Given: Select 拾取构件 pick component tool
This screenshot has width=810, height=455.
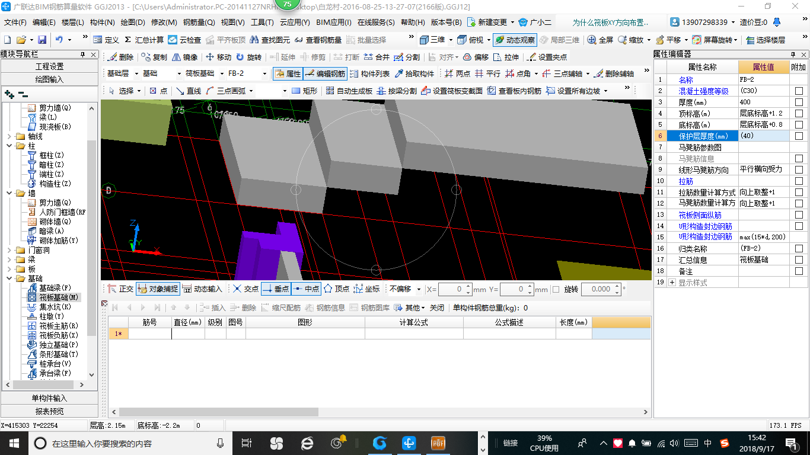Looking at the screenshot, I should (x=414, y=73).
